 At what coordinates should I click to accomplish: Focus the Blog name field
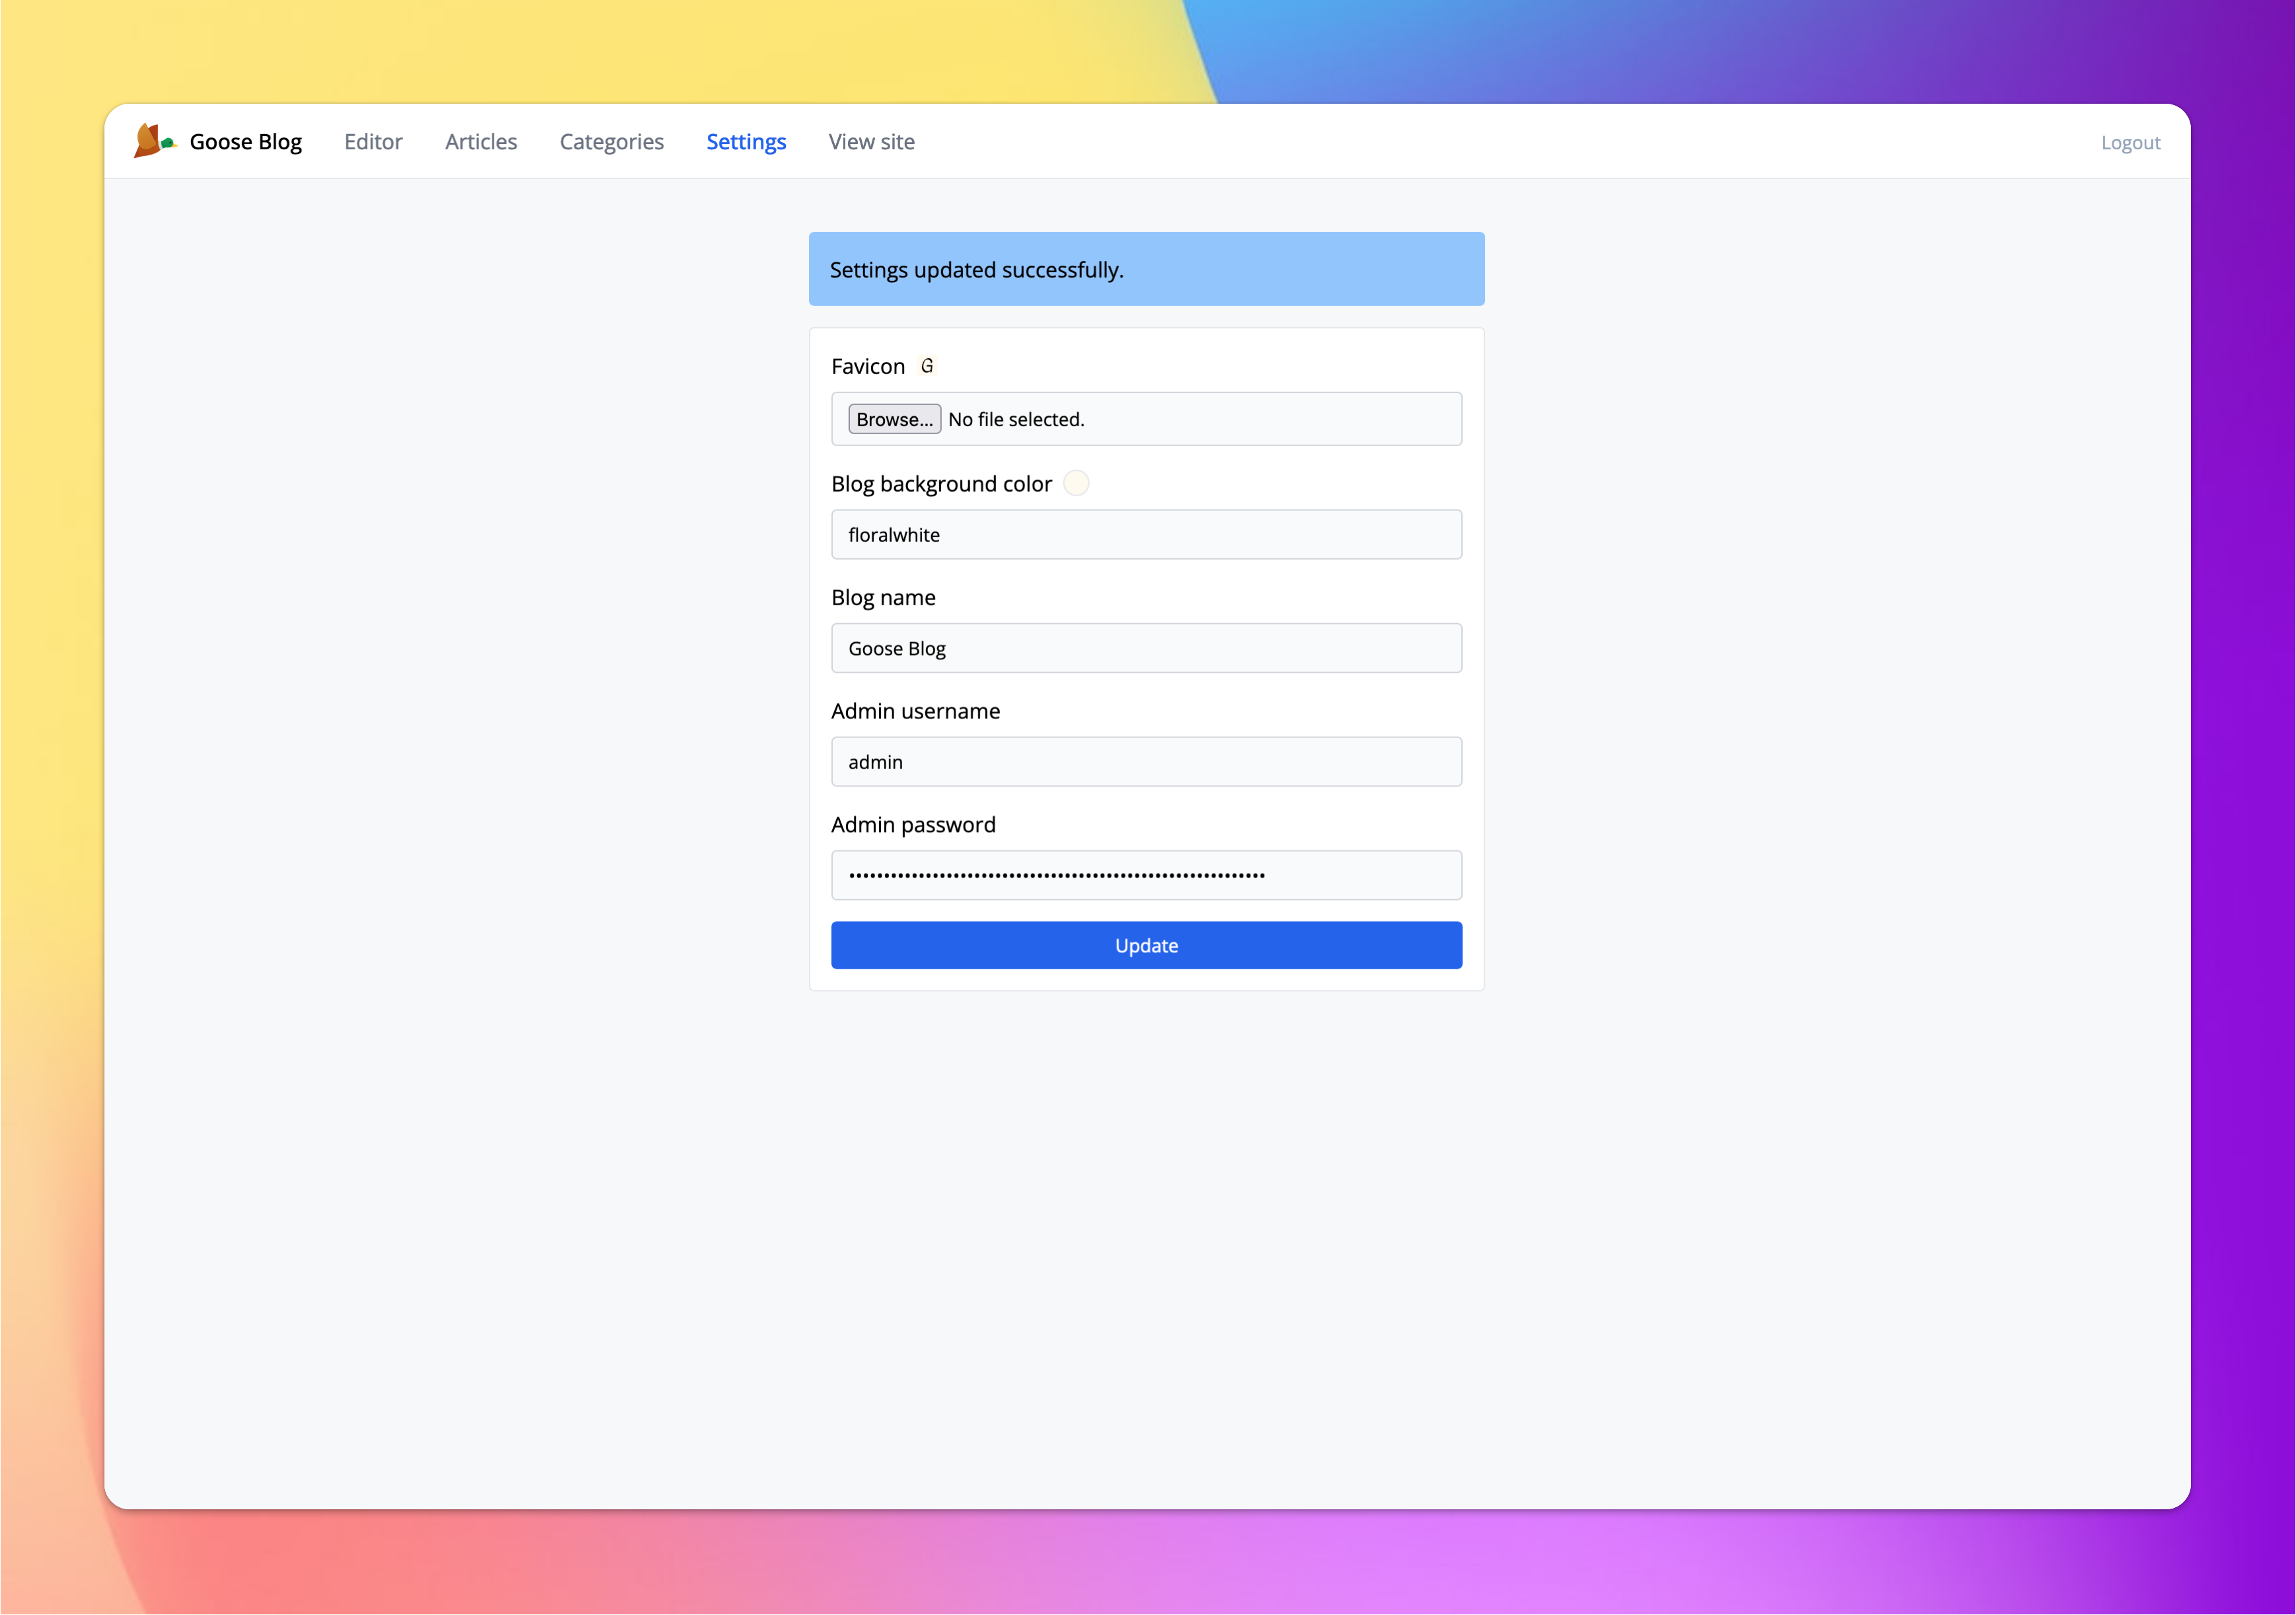(1146, 648)
